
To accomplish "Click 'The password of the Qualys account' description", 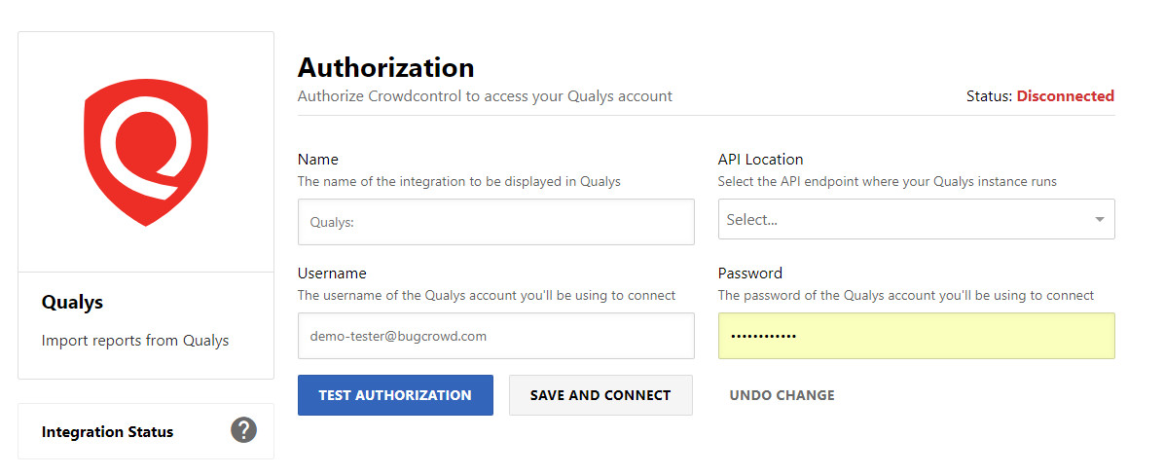I will (x=906, y=295).
